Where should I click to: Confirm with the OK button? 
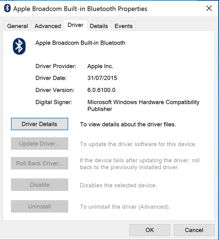150,230
